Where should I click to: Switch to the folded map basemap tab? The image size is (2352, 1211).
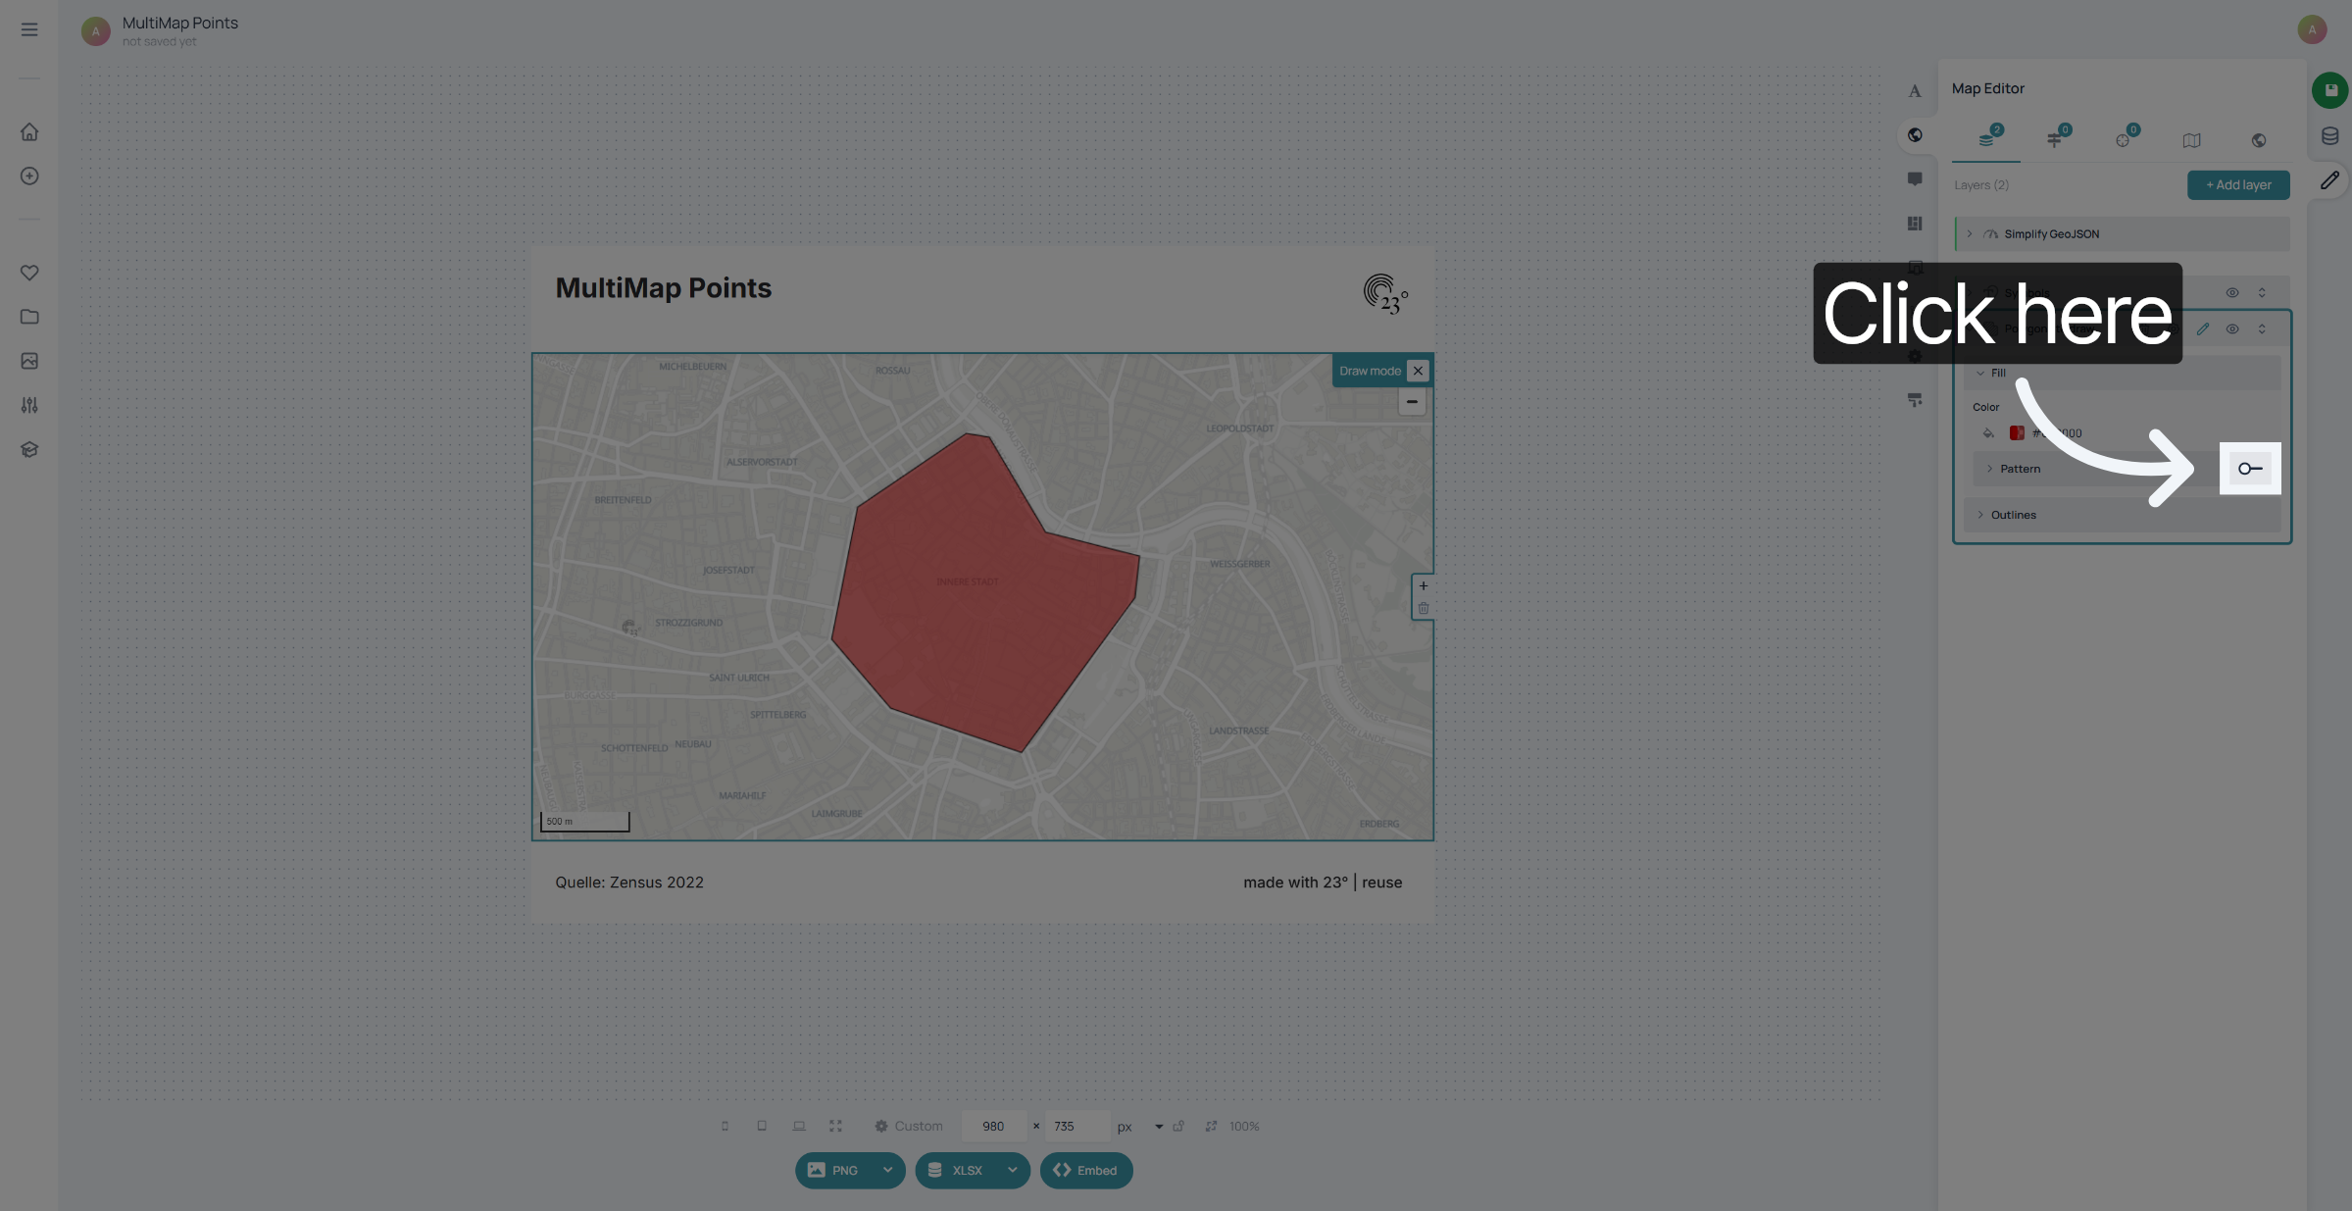(2191, 140)
